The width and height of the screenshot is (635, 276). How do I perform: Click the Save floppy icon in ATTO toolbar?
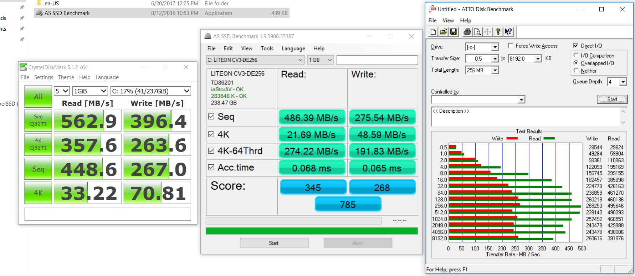[x=454, y=32]
